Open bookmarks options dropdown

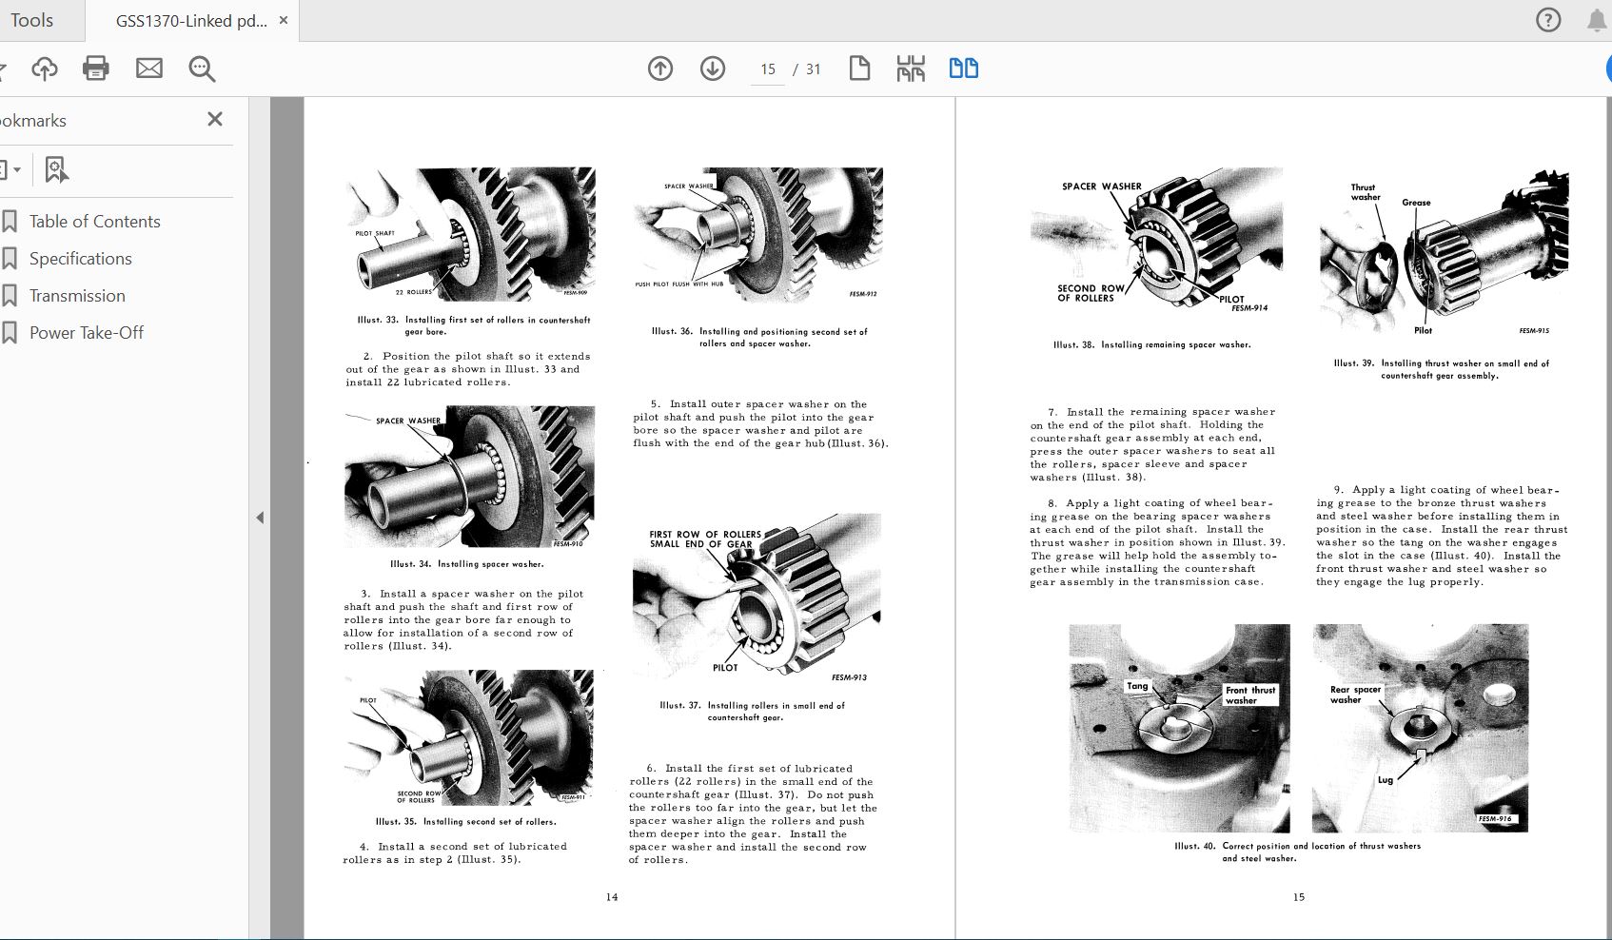(x=10, y=170)
